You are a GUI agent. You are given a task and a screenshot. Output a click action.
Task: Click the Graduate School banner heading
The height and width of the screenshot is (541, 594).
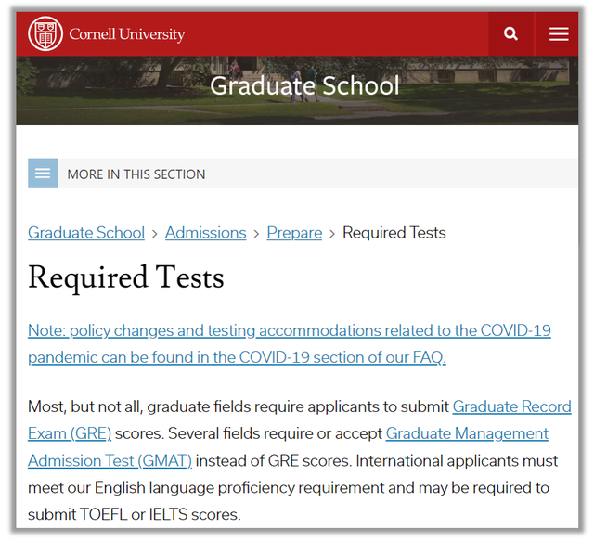[304, 85]
